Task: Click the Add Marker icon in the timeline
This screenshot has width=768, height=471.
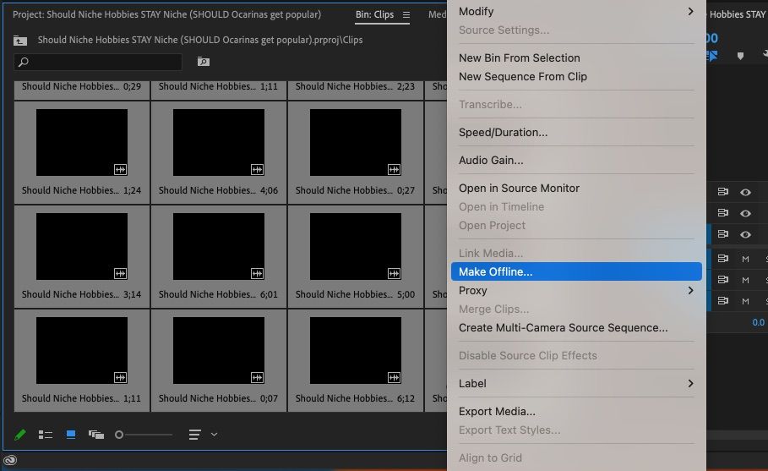Action: pyautogui.click(x=741, y=56)
